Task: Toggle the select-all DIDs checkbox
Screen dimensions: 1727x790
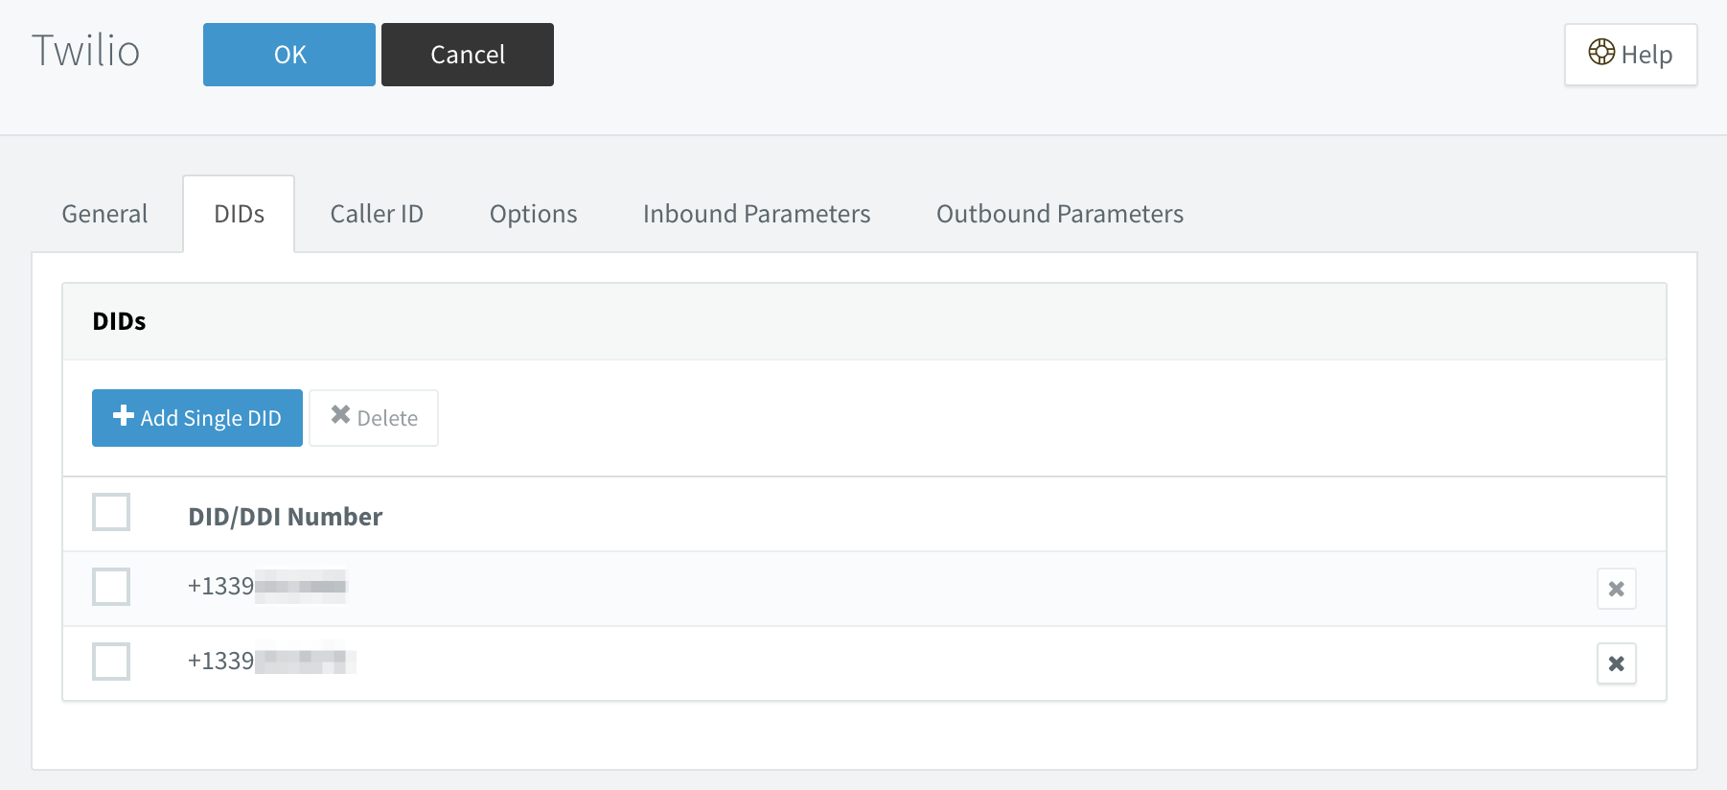Action: (x=111, y=512)
